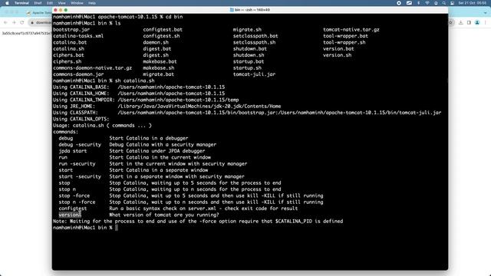Open the Help menu
The image size is (491, 276).
[x=92, y=3]
